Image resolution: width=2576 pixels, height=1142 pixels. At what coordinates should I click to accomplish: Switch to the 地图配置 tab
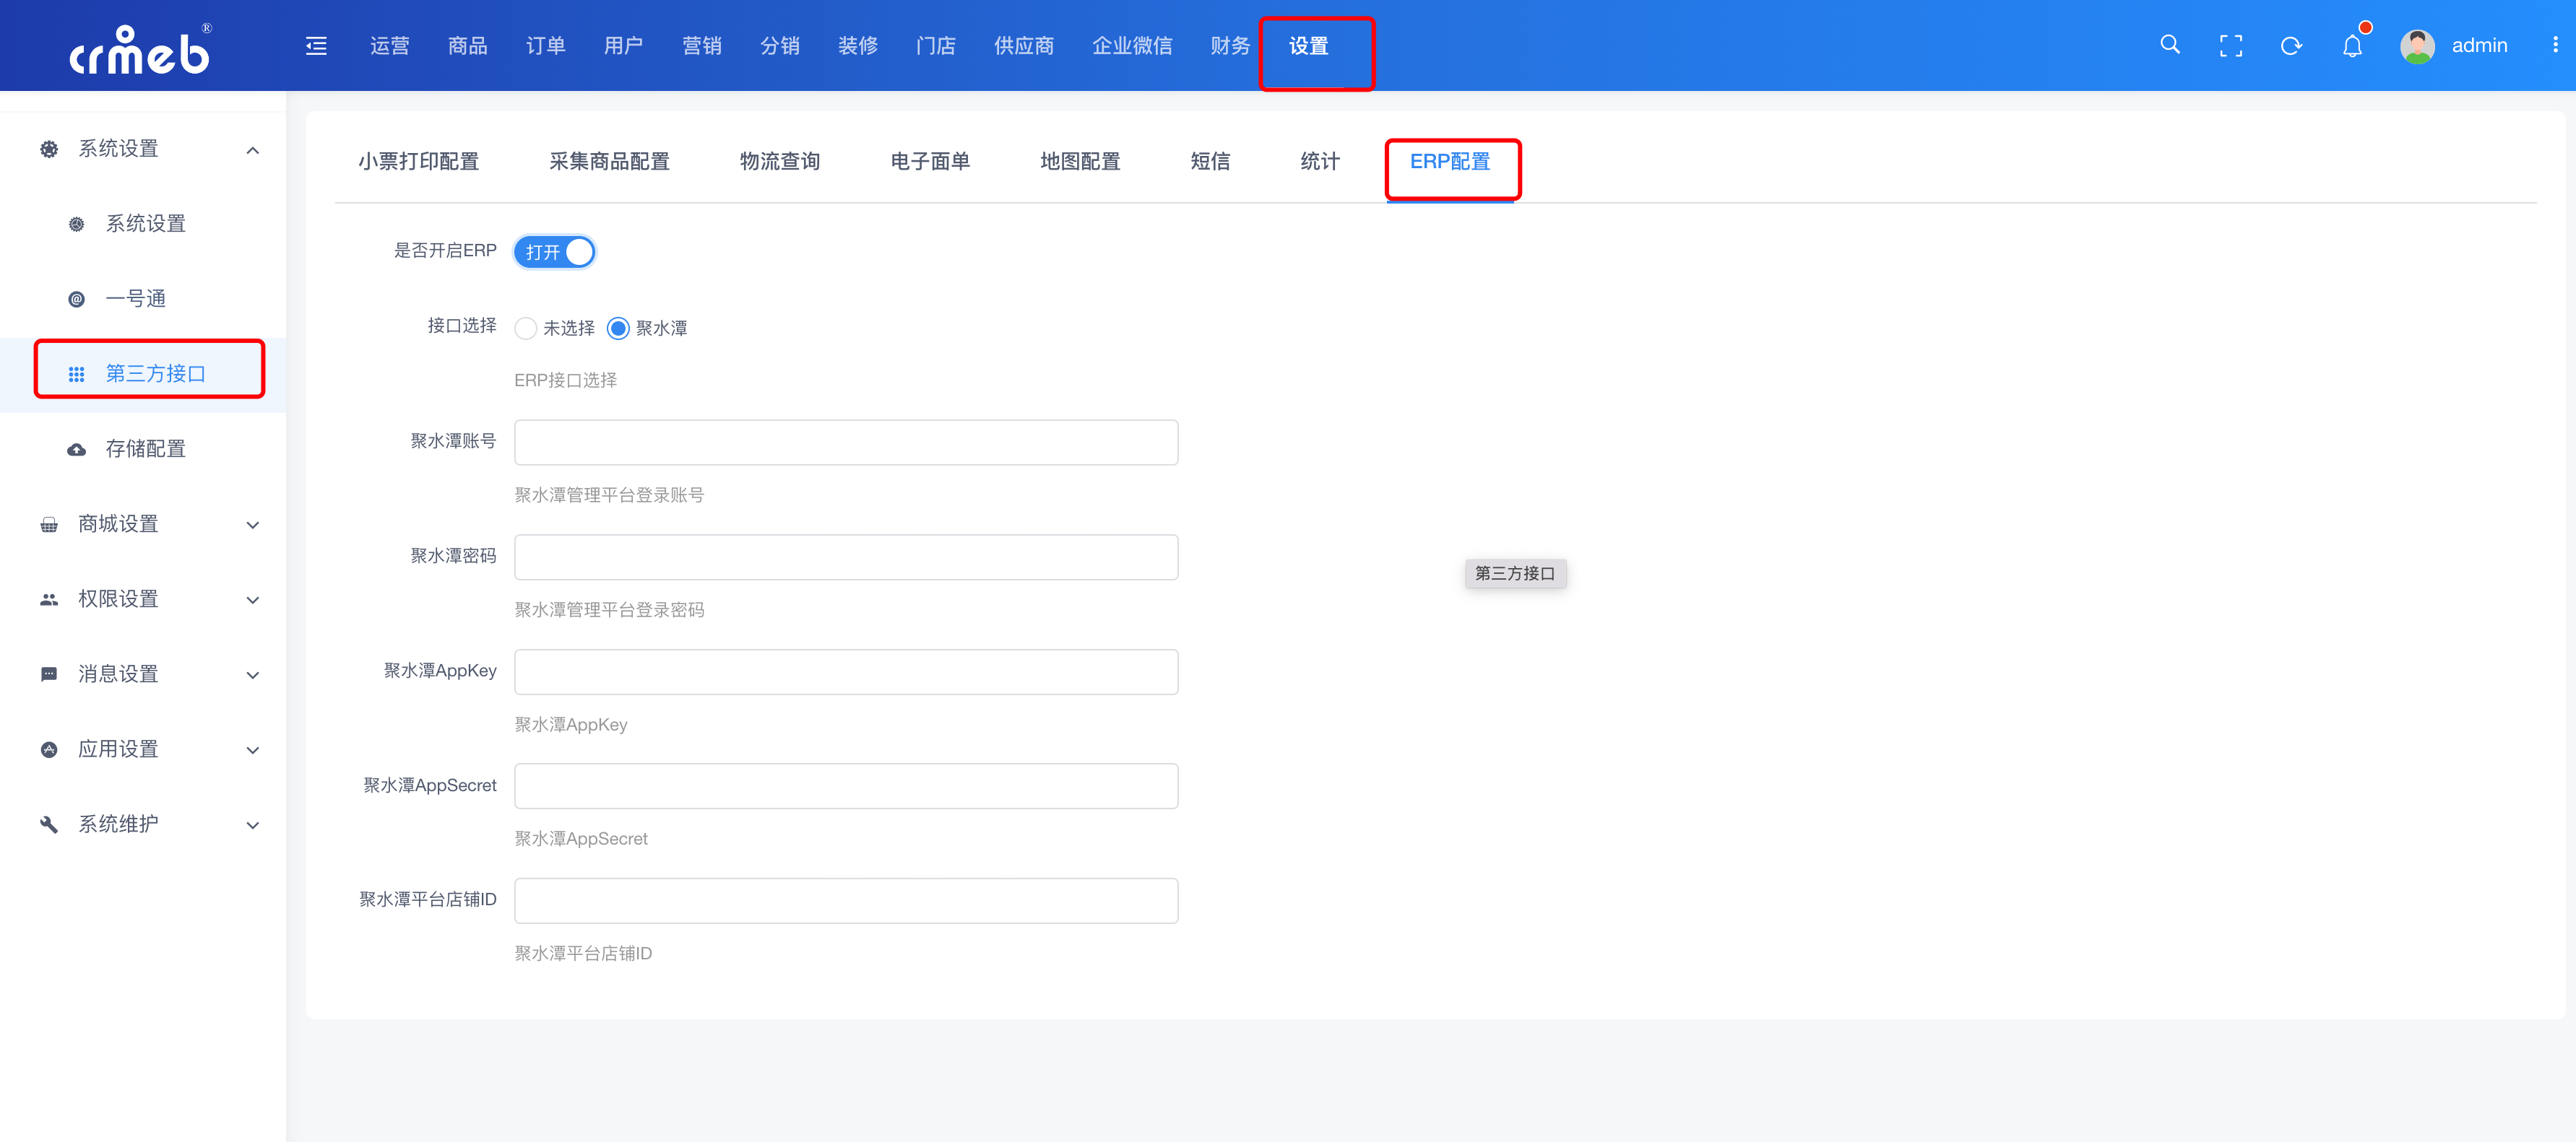(1080, 162)
